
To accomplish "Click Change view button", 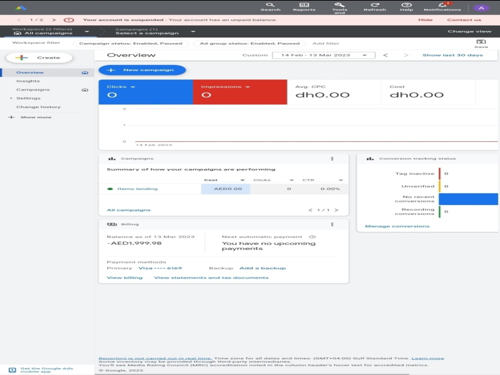I will (x=469, y=31).
